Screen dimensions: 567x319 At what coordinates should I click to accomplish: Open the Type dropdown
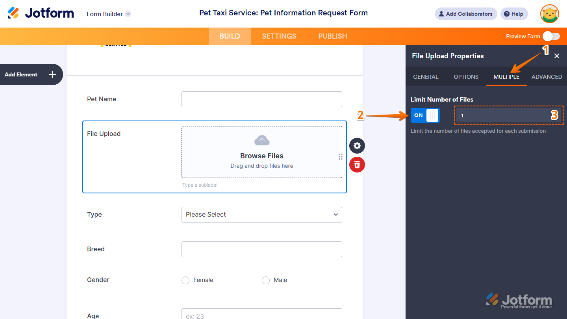(x=261, y=215)
